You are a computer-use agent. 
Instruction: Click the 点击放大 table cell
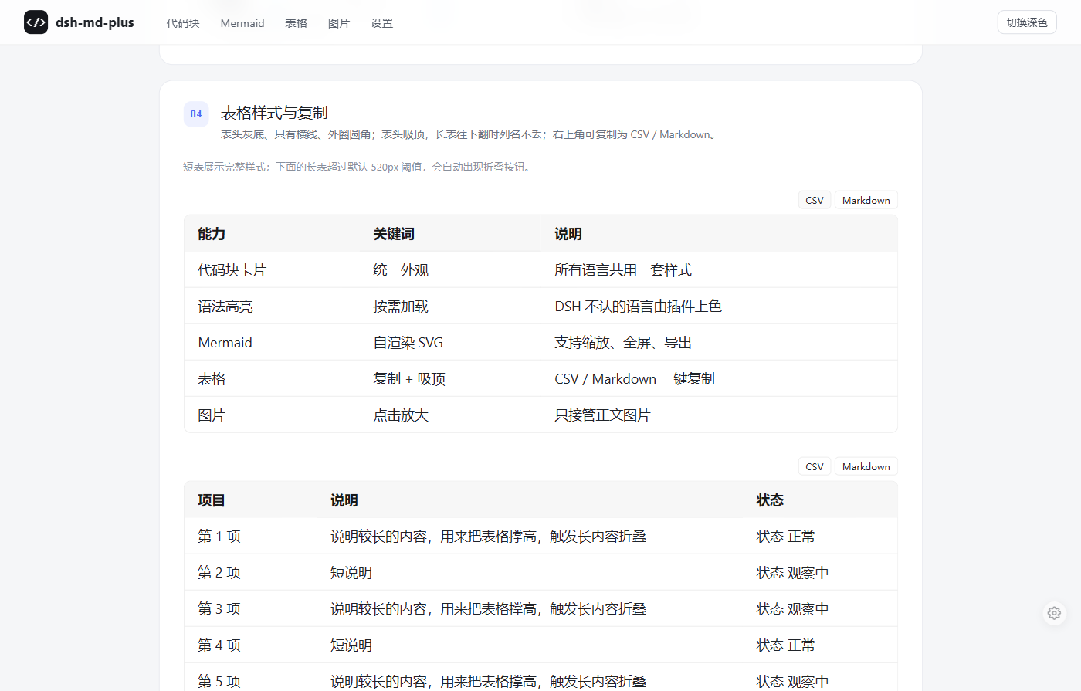(450, 415)
